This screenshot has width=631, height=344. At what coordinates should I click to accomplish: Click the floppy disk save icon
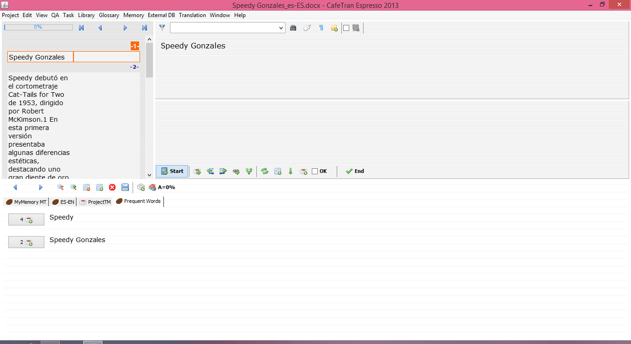pos(125,187)
